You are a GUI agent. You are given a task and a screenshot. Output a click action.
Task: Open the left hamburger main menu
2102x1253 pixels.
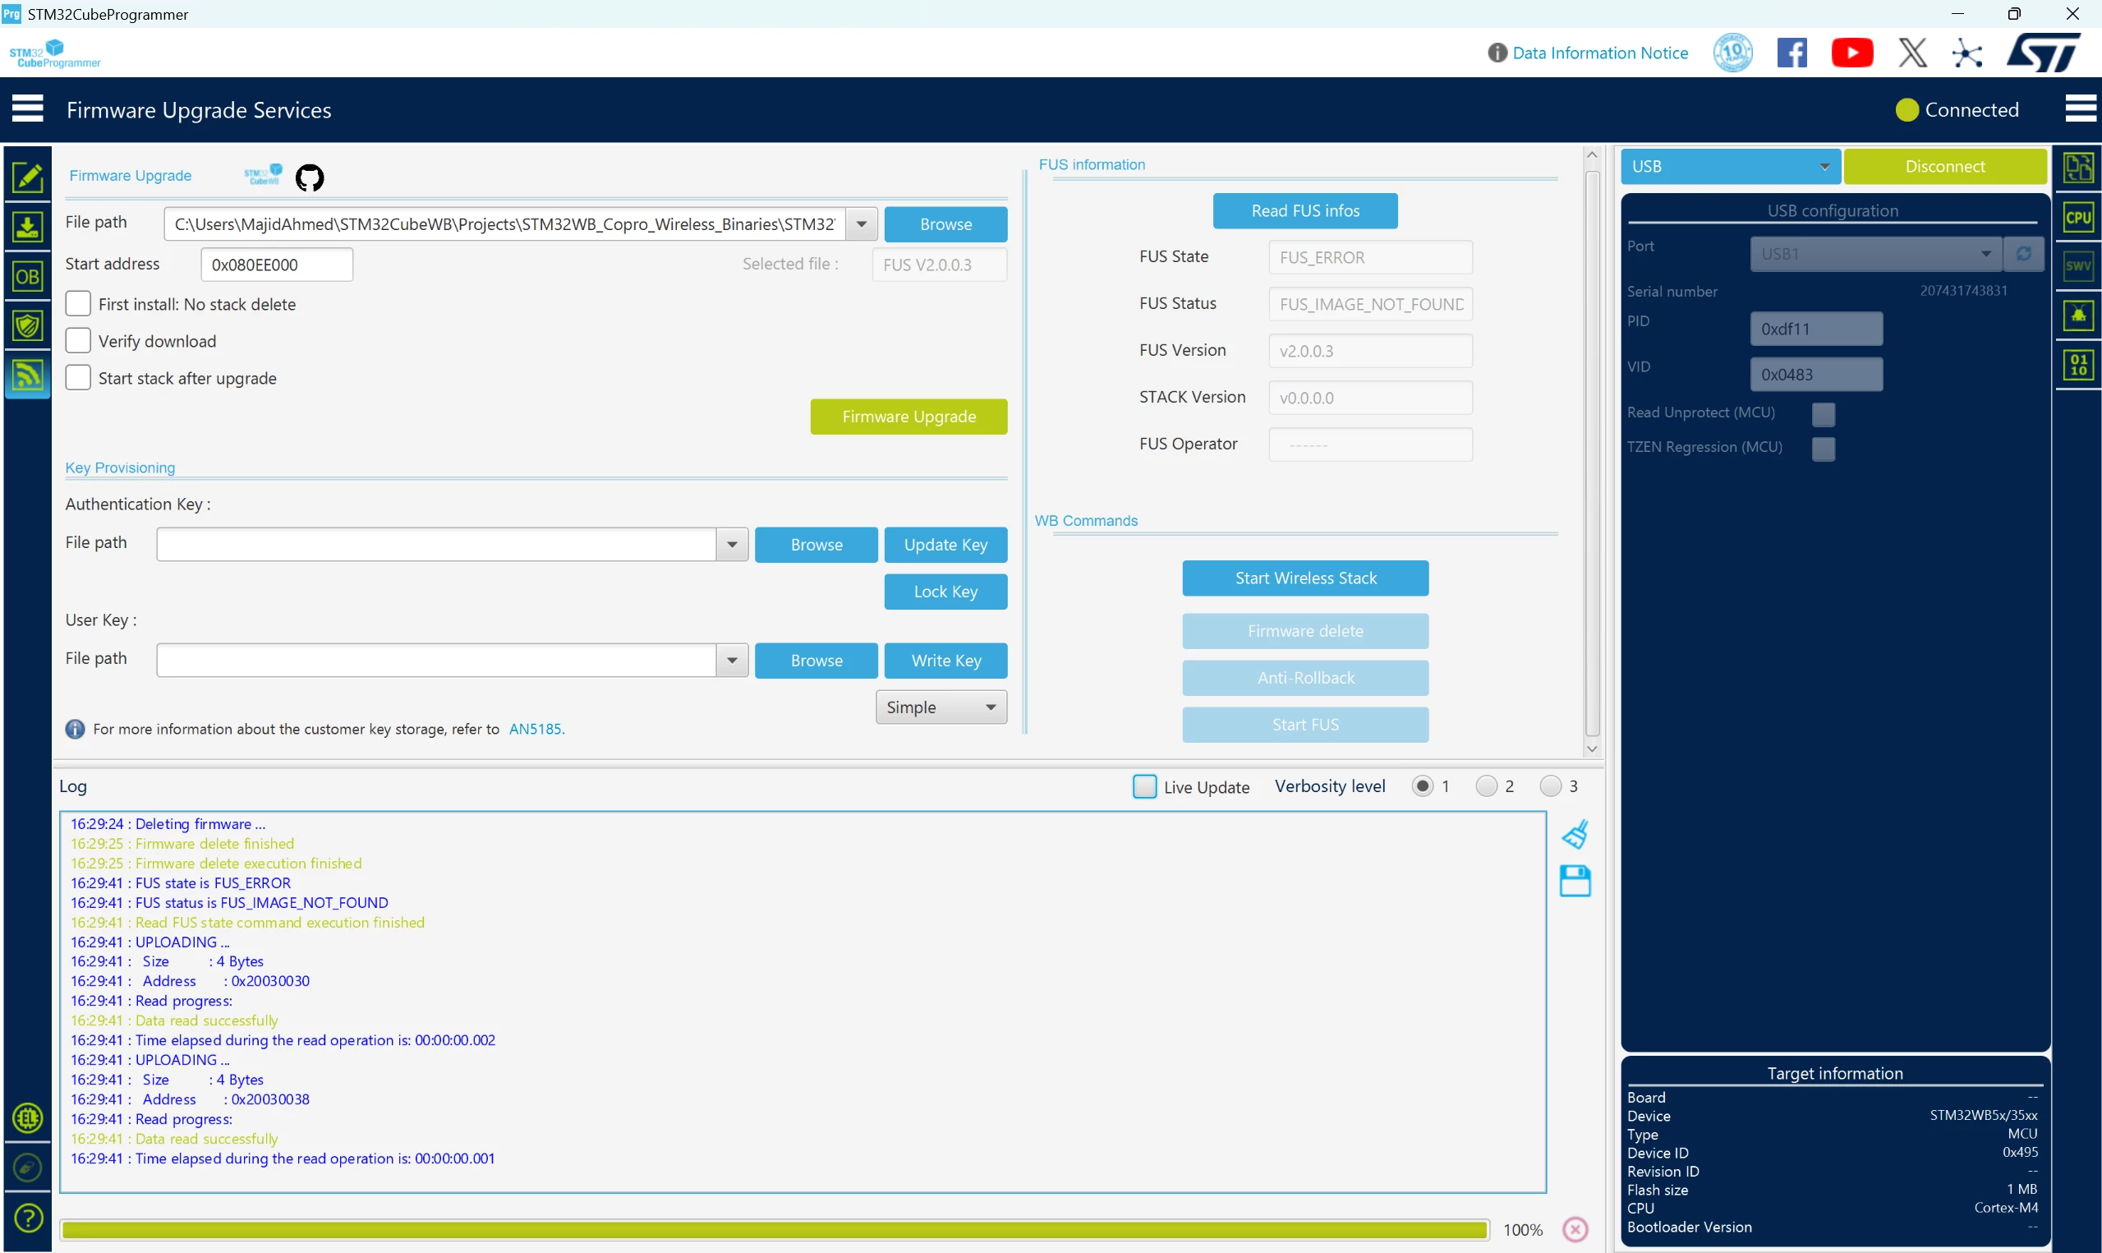[28, 109]
